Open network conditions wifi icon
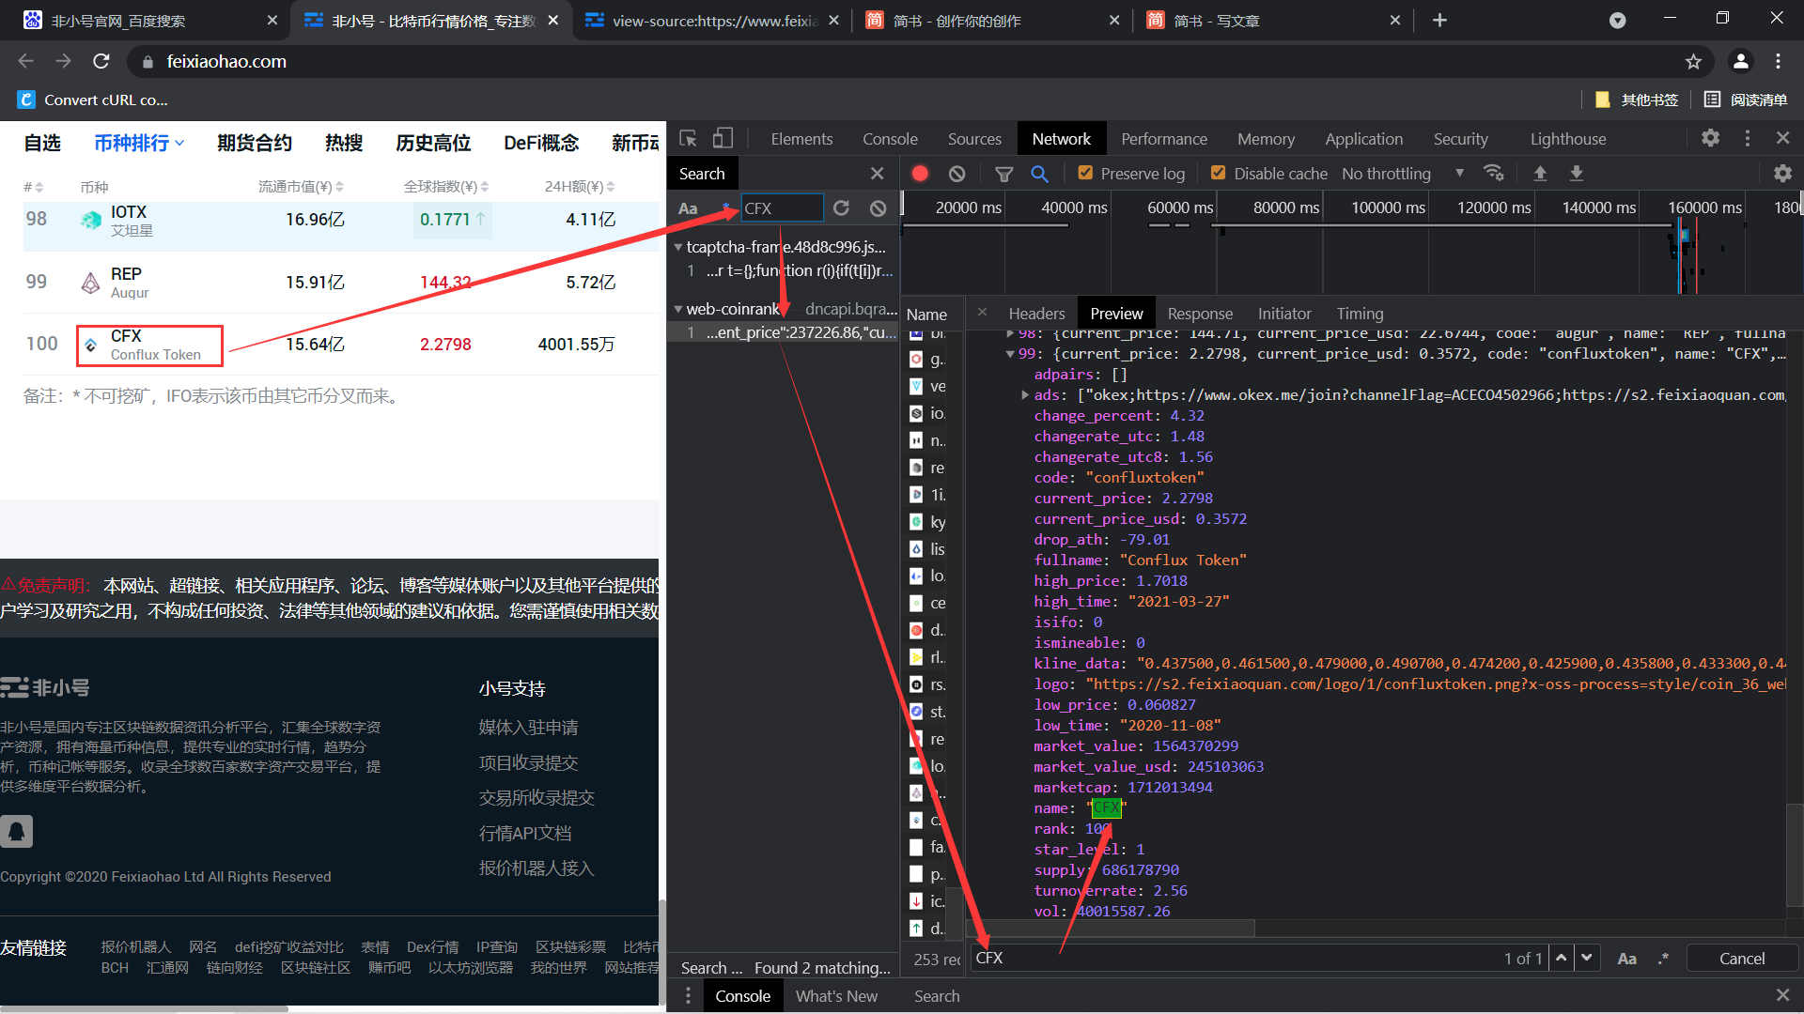 pos(1493,173)
